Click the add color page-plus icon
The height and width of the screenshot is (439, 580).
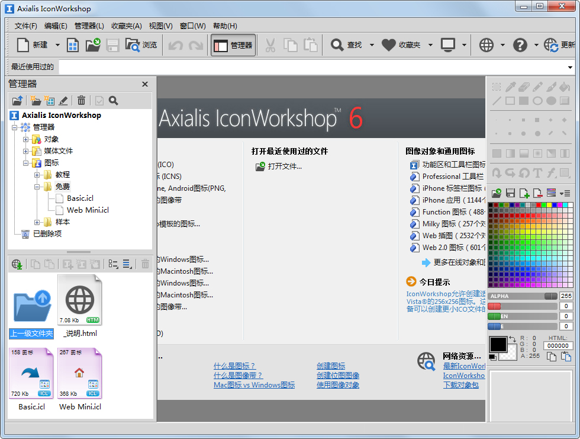coord(524,193)
